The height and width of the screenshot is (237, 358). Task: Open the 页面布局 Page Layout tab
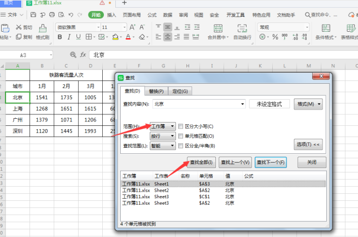click(x=132, y=15)
